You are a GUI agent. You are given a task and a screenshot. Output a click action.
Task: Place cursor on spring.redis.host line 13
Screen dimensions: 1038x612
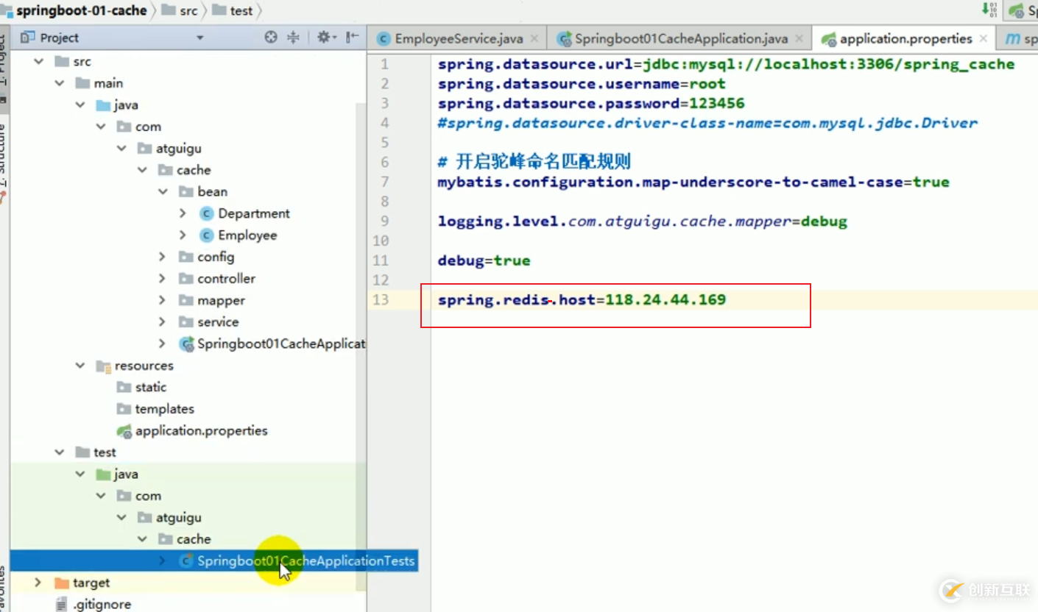pos(581,299)
